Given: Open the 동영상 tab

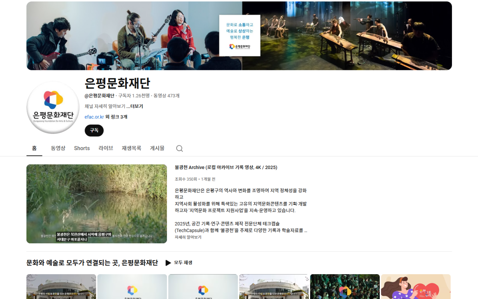Looking at the screenshot, I should pos(58,148).
